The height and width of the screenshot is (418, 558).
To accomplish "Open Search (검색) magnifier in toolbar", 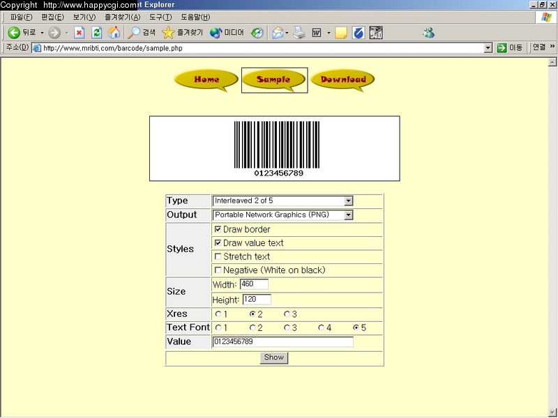I will (142, 33).
